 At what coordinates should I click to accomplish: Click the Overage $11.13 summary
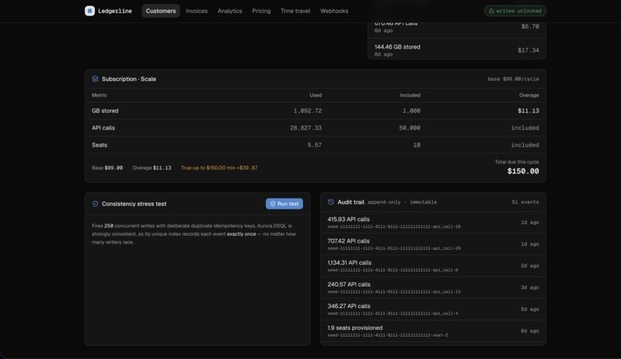(152, 168)
